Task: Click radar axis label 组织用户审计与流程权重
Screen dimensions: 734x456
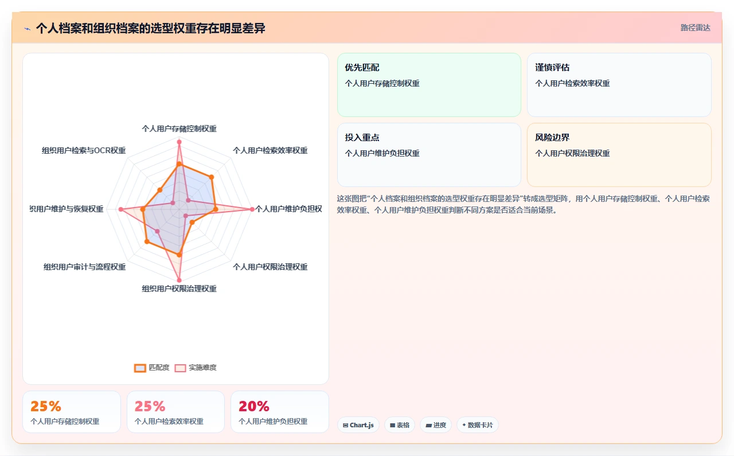Action: point(85,267)
